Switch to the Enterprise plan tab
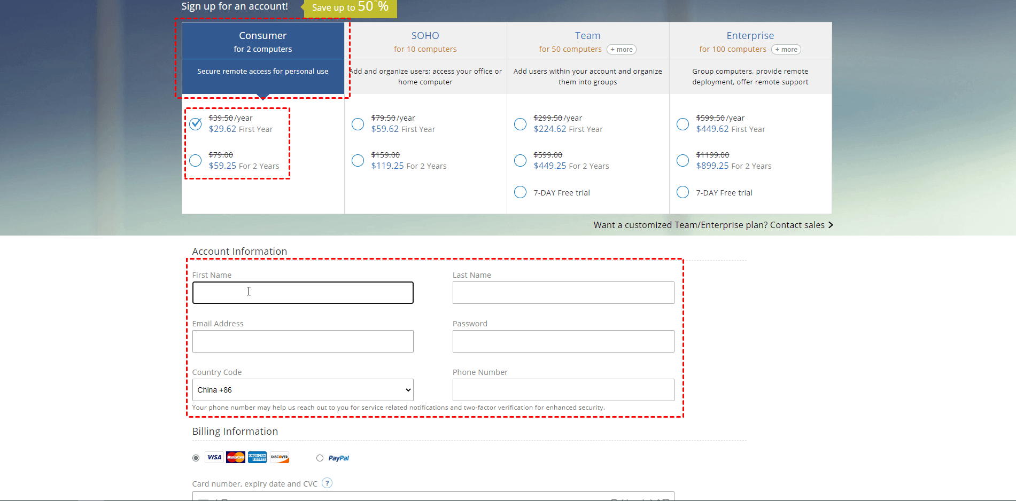The width and height of the screenshot is (1016, 501). (750, 36)
